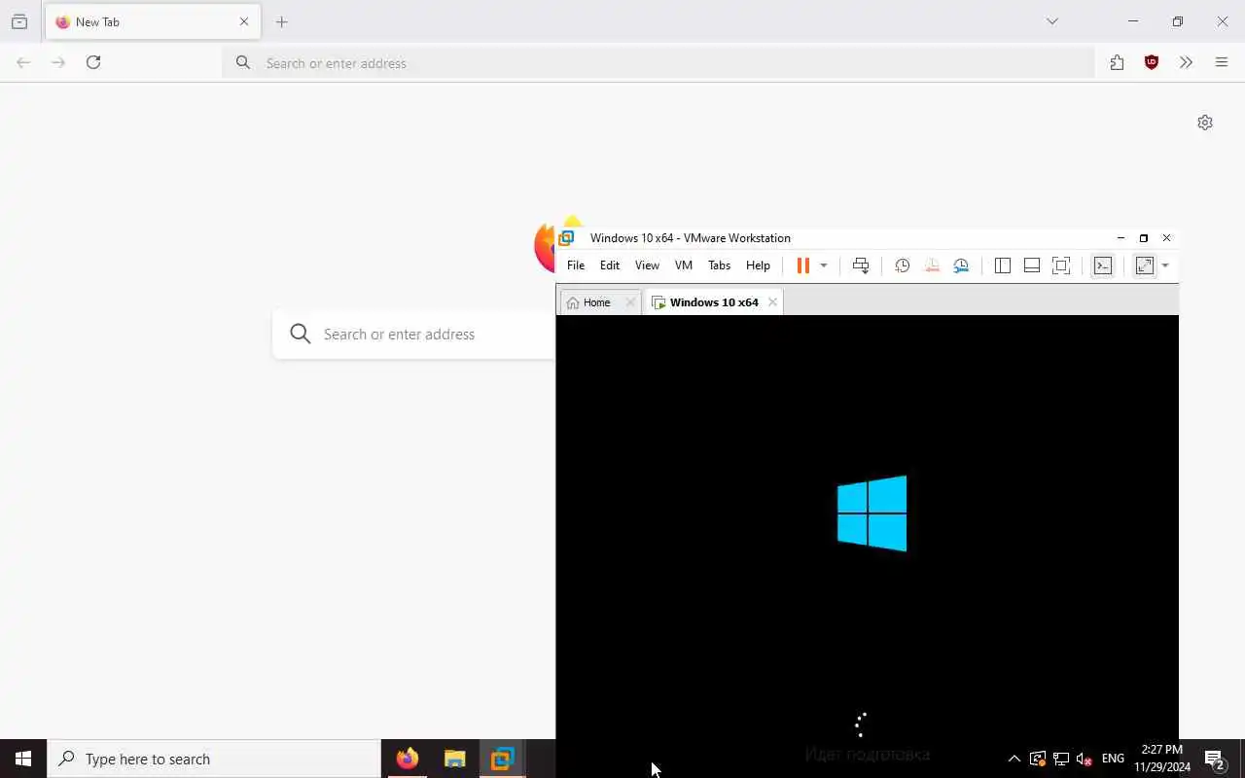Open the Firefox application menu
Screen dimensions: 1245x778
[1222, 62]
